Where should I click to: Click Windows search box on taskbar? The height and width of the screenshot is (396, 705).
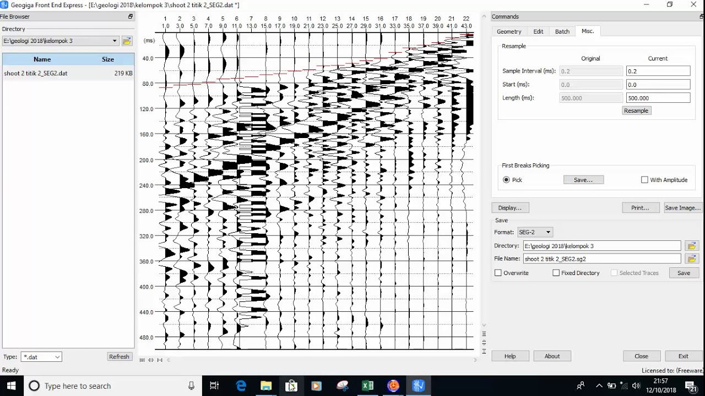112,386
